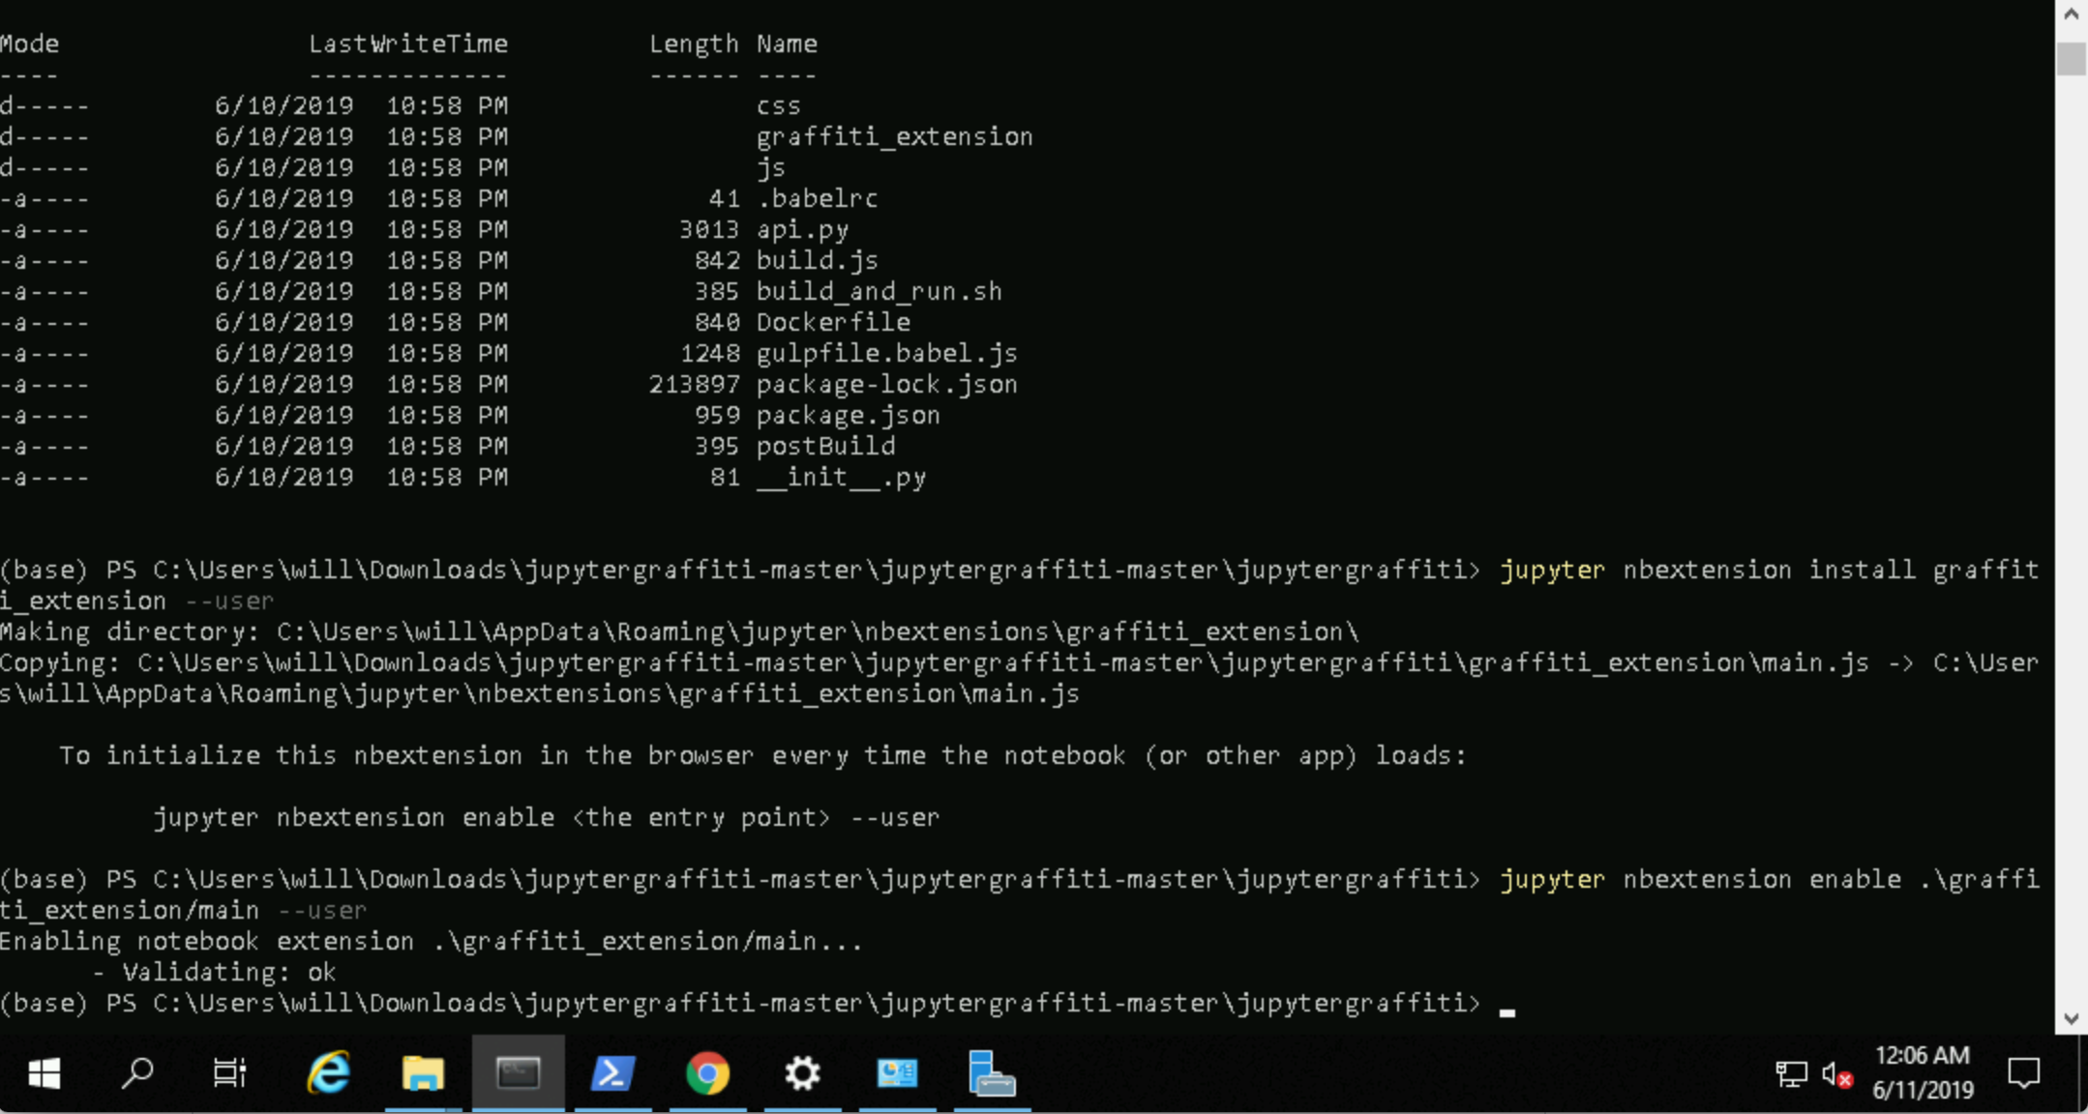
Task: Open the Action Center notifications icon
Action: (x=2023, y=1073)
